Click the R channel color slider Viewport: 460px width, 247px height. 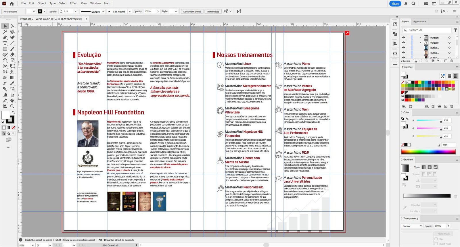[x=429, y=120]
